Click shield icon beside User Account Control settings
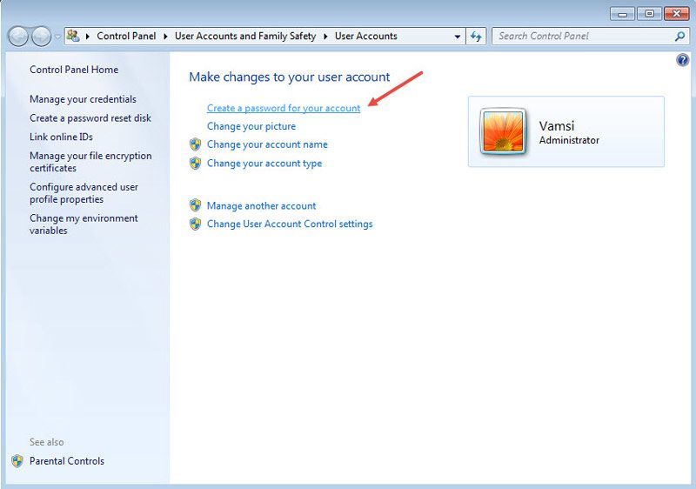This screenshot has width=696, height=489. tap(195, 224)
